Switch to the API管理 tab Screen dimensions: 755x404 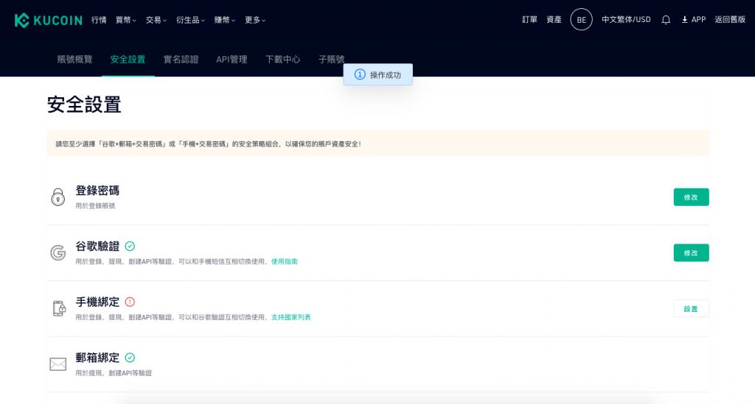coord(232,60)
